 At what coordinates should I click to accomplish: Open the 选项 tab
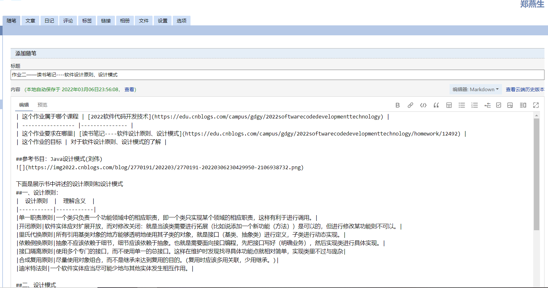(181, 21)
